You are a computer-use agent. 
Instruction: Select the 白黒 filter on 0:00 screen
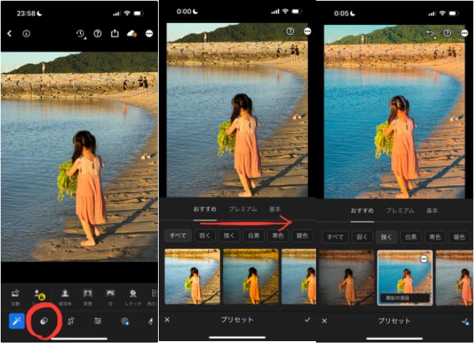254,235
